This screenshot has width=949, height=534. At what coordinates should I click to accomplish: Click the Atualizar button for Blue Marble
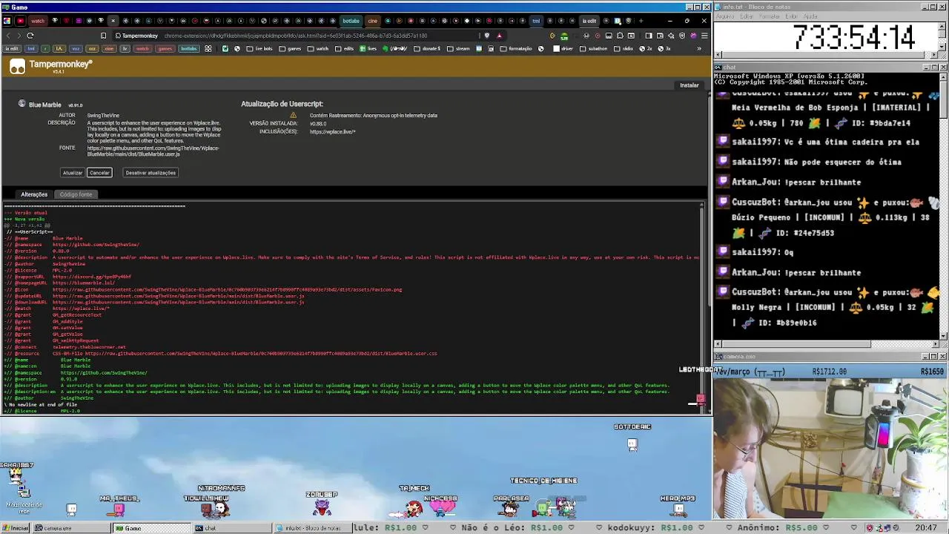[72, 173]
